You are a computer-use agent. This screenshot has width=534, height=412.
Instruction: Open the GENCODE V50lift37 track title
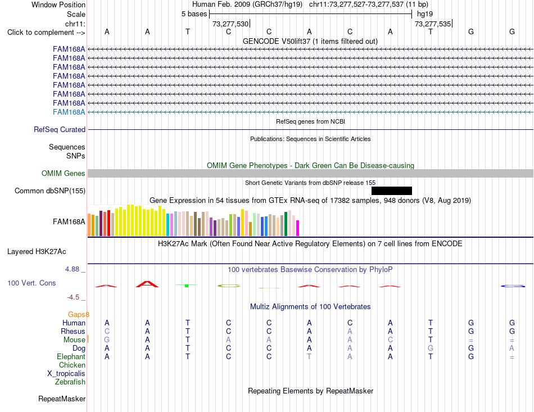(x=310, y=41)
